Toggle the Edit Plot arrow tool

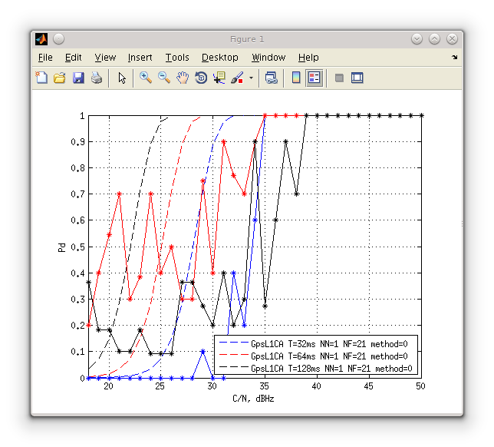[x=121, y=78]
